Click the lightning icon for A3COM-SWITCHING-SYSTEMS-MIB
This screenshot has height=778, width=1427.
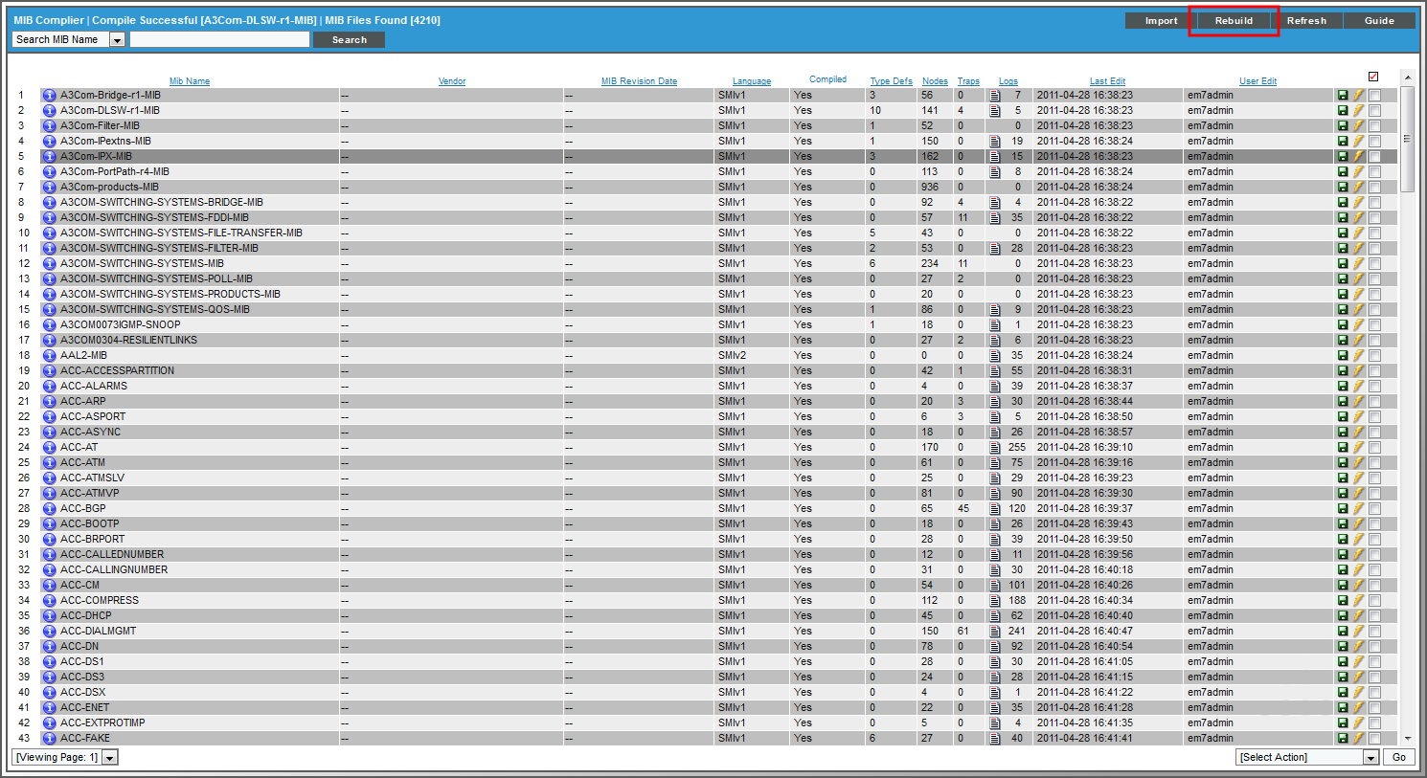[1357, 263]
